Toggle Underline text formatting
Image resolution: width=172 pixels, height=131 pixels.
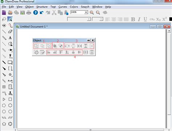coord(145,19)
